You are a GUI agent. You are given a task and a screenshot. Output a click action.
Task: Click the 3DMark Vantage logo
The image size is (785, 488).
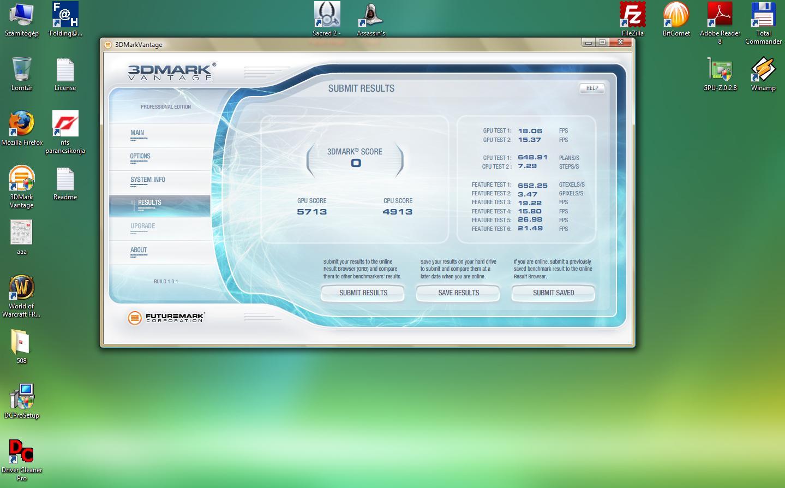point(172,72)
